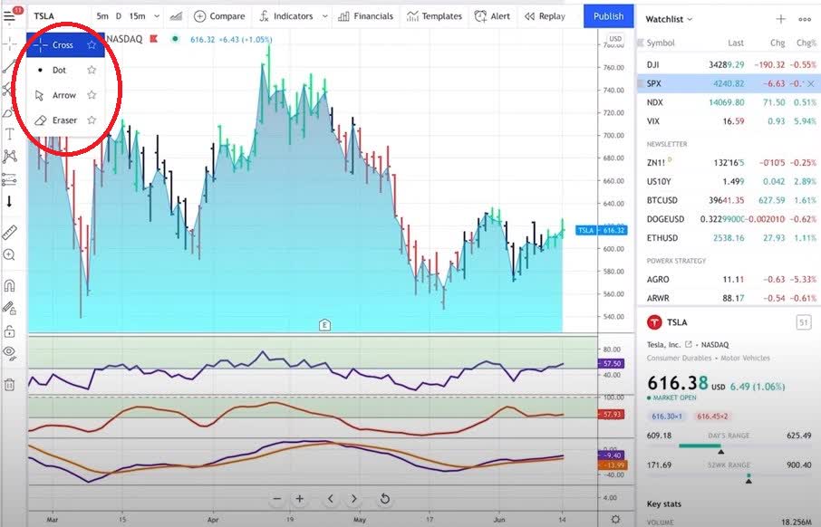Open the Compare symbol dialog
The height and width of the screenshot is (527, 821).
tap(219, 15)
